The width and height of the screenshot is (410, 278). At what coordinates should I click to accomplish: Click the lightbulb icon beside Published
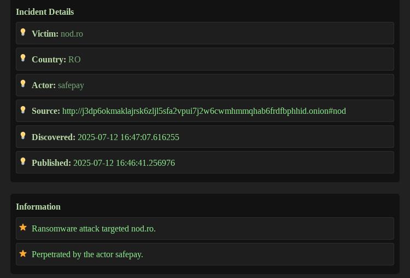click(x=23, y=161)
